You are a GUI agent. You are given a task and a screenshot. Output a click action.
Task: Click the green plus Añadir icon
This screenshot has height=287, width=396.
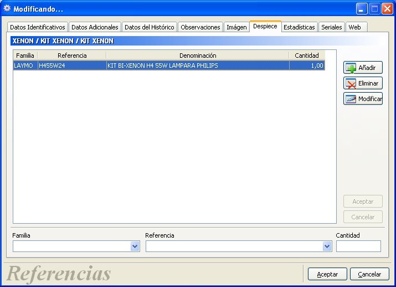coord(351,68)
